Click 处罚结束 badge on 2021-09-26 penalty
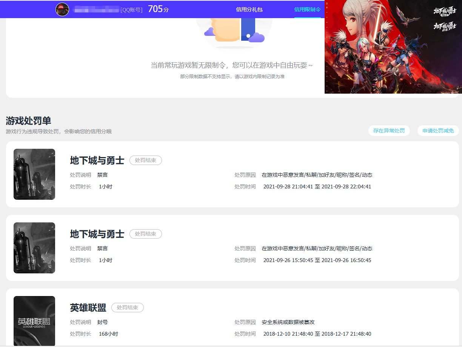 click(146, 234)
